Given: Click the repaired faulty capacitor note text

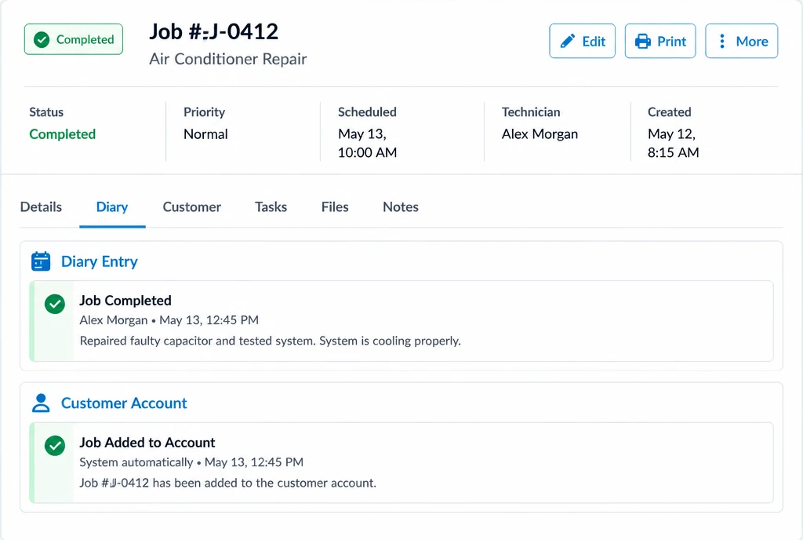Looking at the screenshot, I should [x=271, y=341].
